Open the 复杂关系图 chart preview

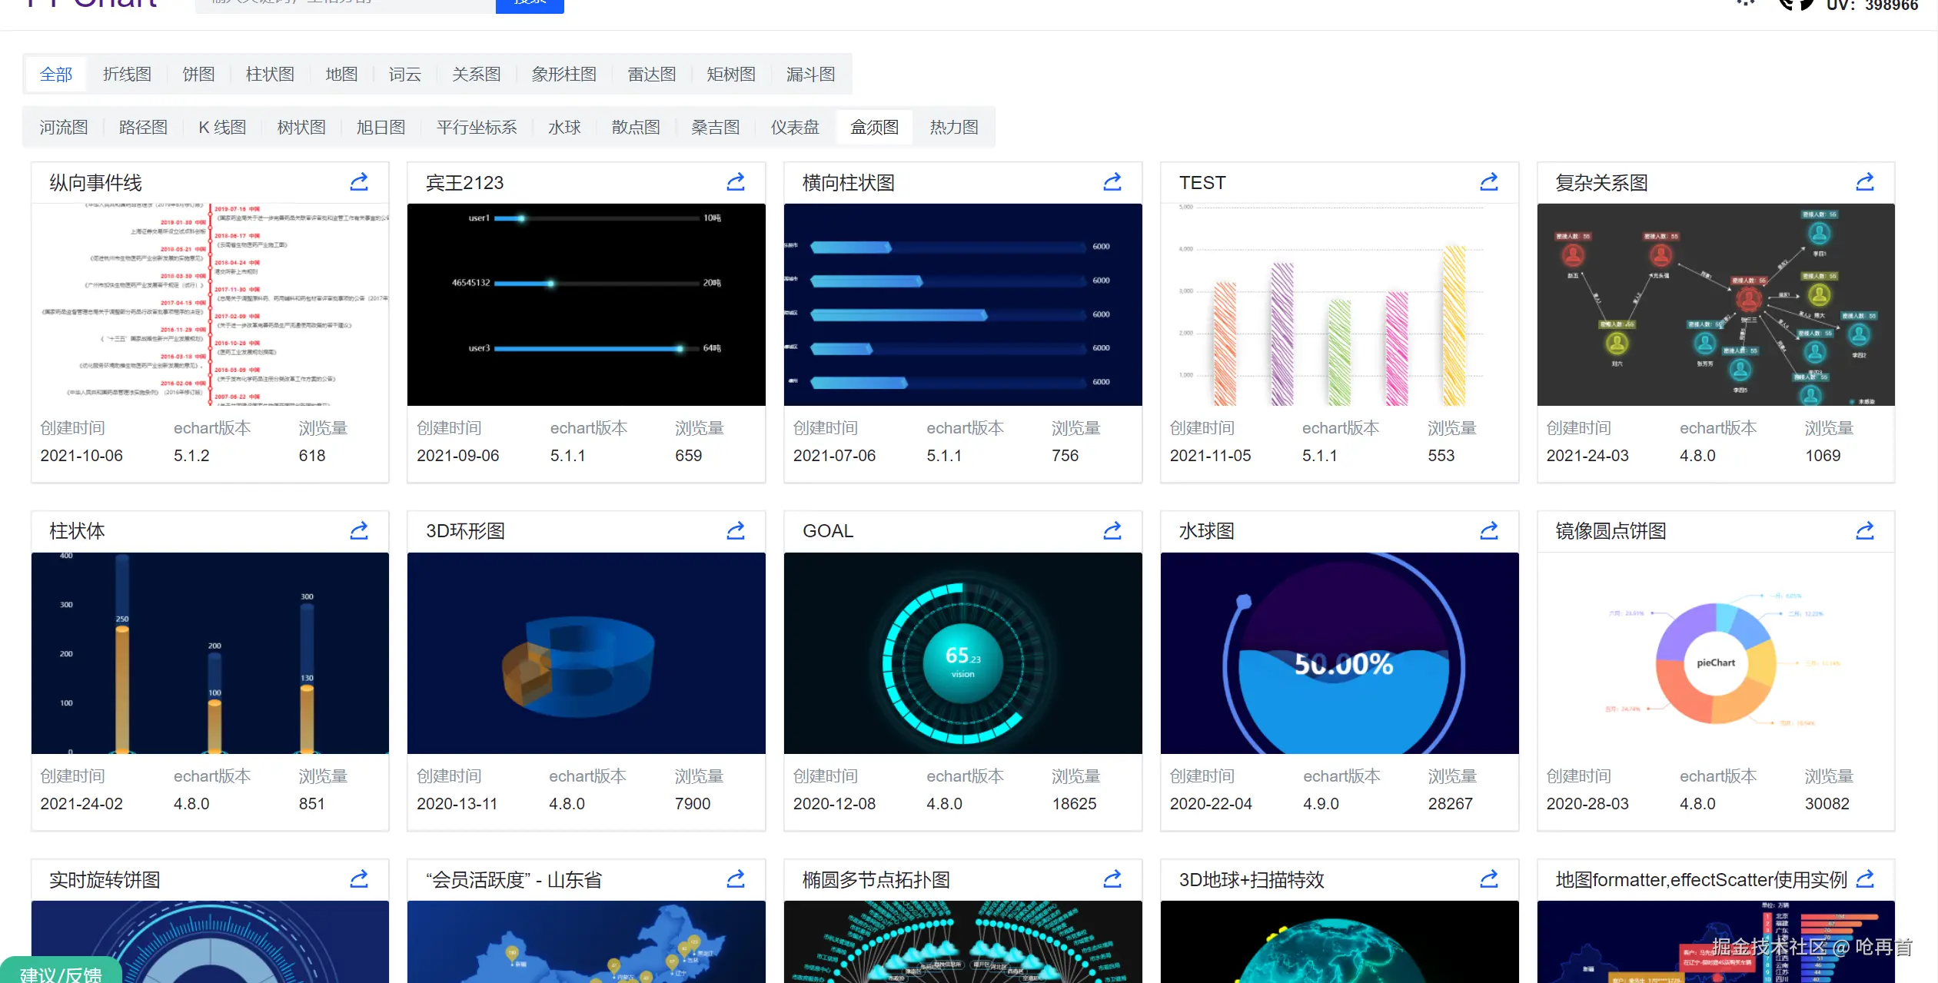tap(1715, 304)
